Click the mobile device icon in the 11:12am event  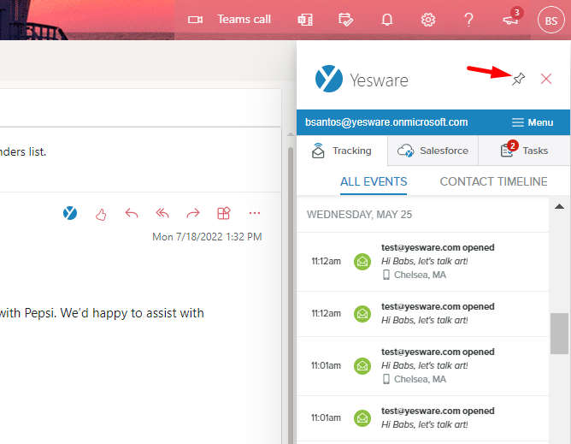coord(386,275)
